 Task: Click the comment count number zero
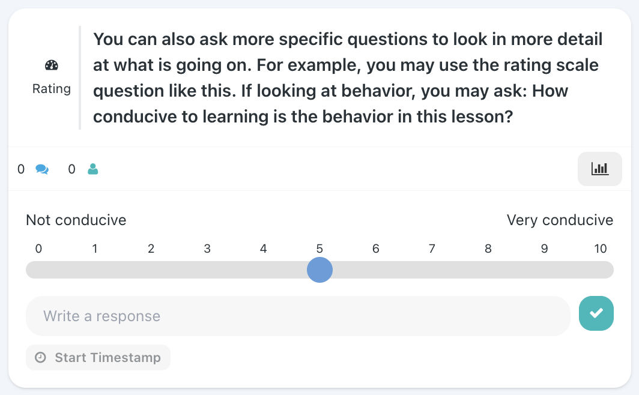21,169
